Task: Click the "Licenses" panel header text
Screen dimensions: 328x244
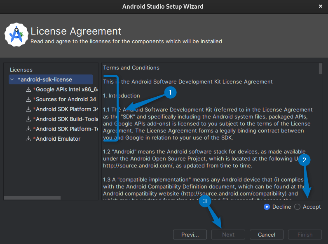Action: pyautogui.click(x=21, y=70)
